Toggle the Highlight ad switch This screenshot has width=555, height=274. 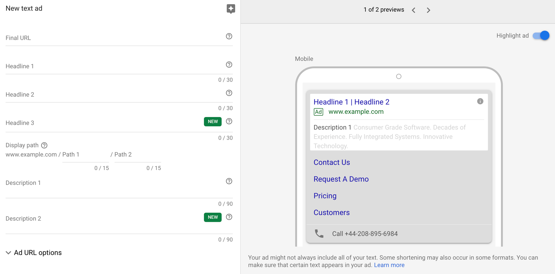(x=541, y=36)
